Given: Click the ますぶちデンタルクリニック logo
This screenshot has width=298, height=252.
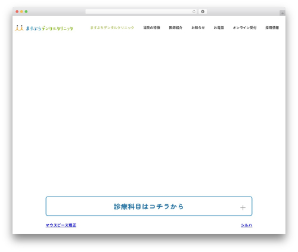Looking at the screenshot, I should tap(44, 28).
